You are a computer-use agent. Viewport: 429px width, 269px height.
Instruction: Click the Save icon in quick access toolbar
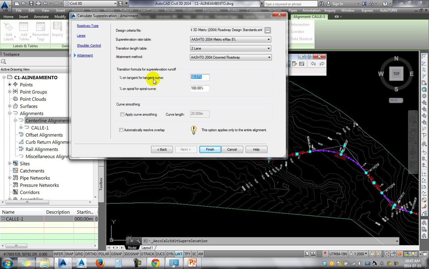point(31,4)
